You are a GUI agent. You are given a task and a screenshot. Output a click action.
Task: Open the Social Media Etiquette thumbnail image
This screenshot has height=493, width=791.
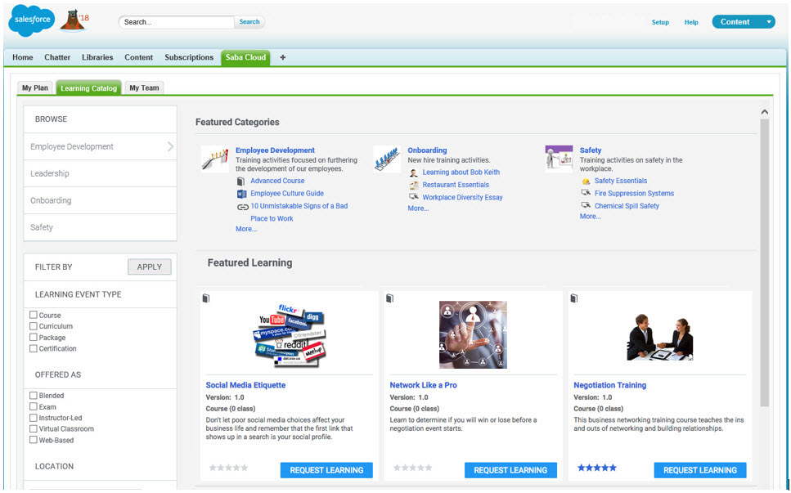point(290,335)
